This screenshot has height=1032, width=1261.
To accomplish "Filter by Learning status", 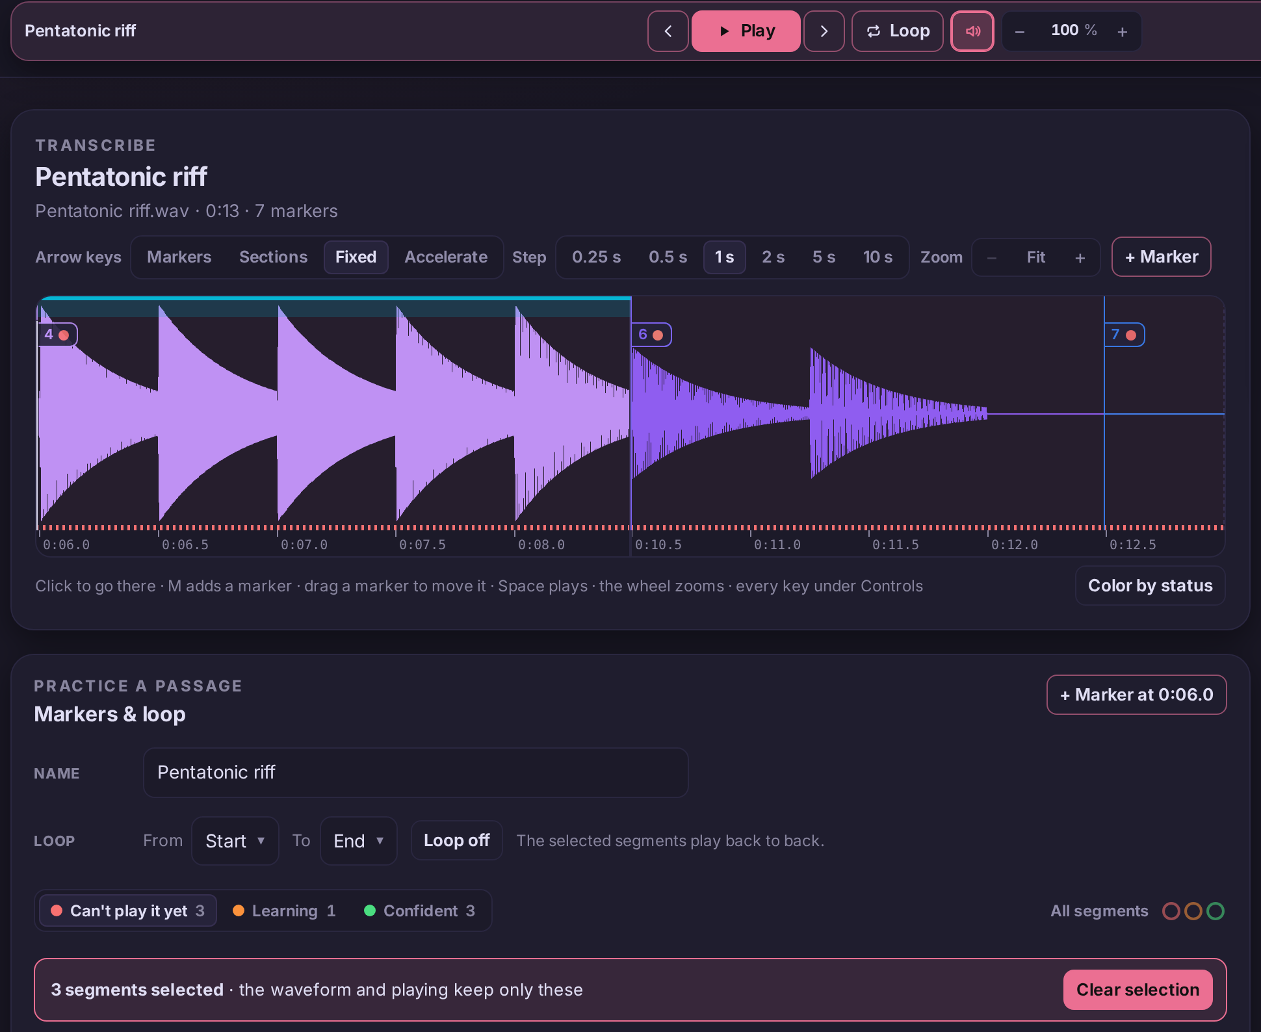I will [285, 910].
